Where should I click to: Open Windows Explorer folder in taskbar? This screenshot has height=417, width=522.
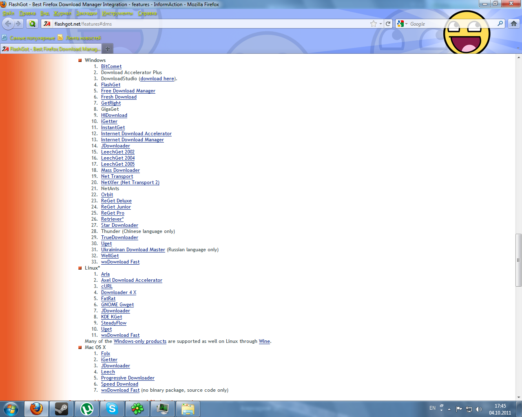point(188,408)
